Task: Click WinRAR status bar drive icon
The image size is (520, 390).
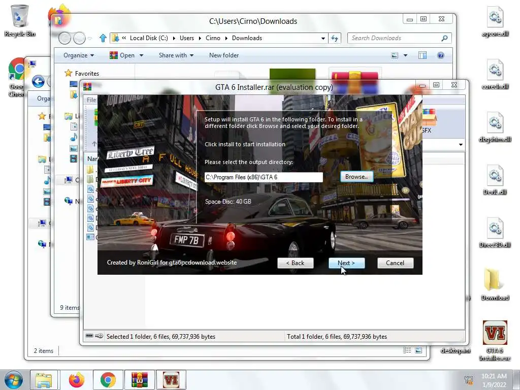Action: pyautogui.click(x=89, y=336)
